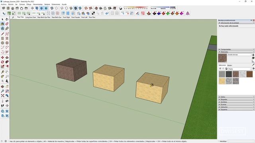Select the Circle drawing tool
Viewport: 255px width, 143px height.
2,43
